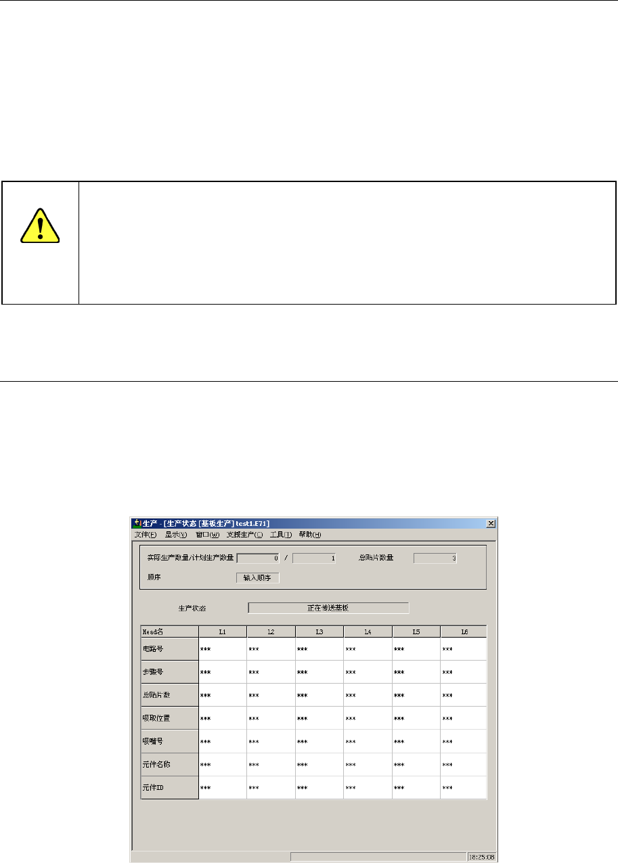
Task: Click the 电路号 cell under L6
Action: (x=464, y=649)
